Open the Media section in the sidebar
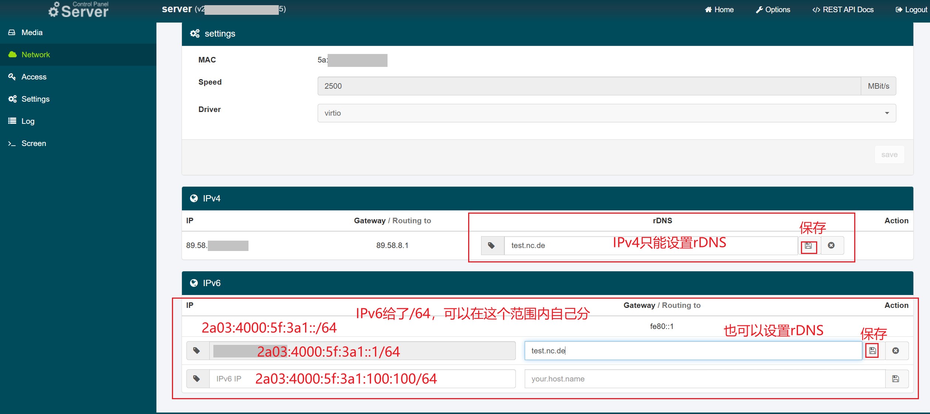Viewport: 930px width, 414px height. pos(32,33)
